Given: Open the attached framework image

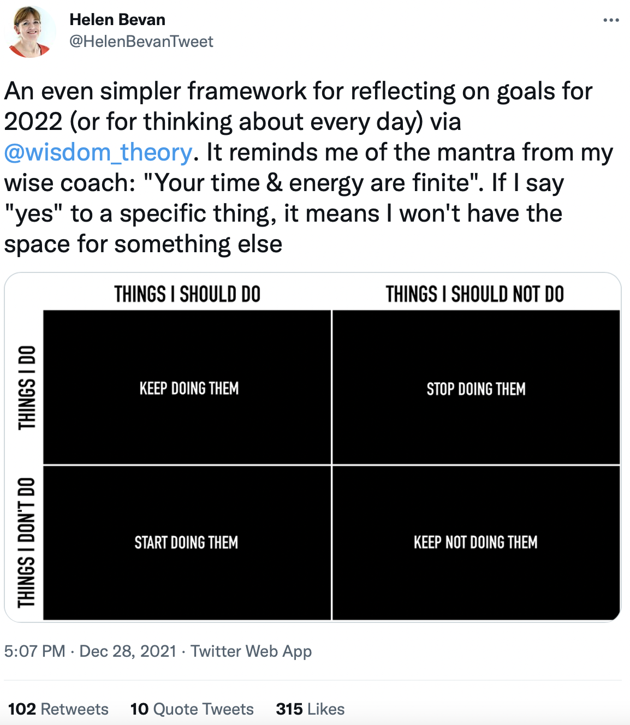Looking at the screenshot, I should point(313,447).
